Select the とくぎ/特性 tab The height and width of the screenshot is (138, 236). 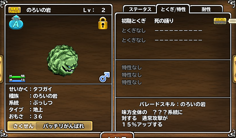pos(173,9)
